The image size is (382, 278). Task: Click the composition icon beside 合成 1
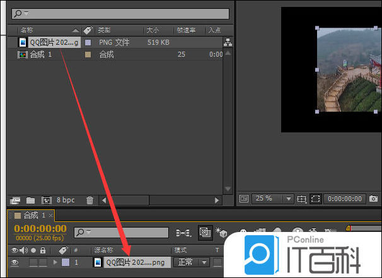pos(23,54)
